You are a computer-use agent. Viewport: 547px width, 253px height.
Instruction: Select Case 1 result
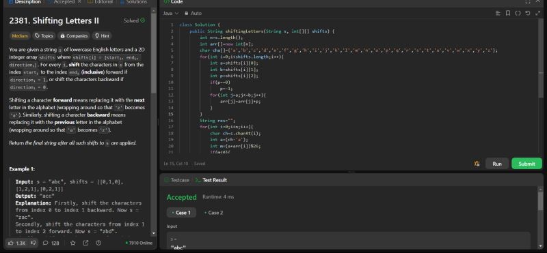(181, 213)
